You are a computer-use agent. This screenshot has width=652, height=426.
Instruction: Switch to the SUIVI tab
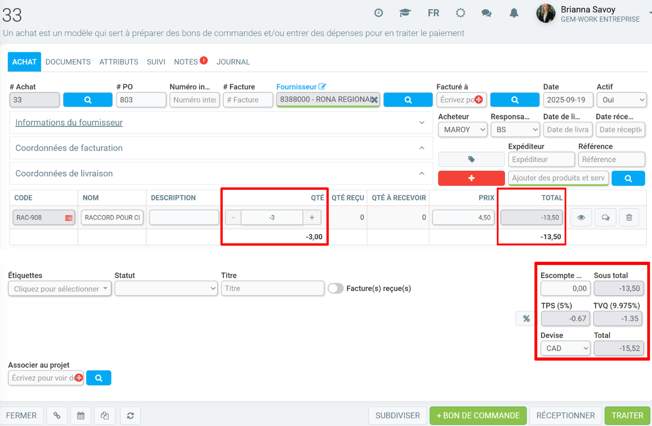tap(156, 62)
